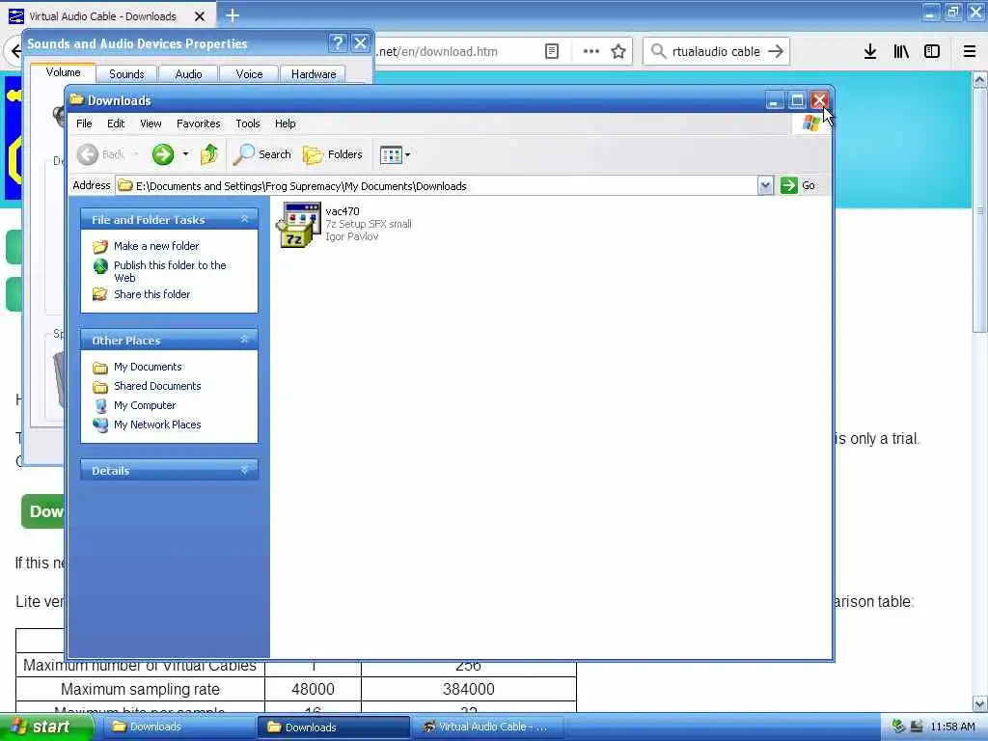The height and width of the screenshot is (741, 988).
Task: Click the address path field in Downloads
Action: click(x=436, y=186)
